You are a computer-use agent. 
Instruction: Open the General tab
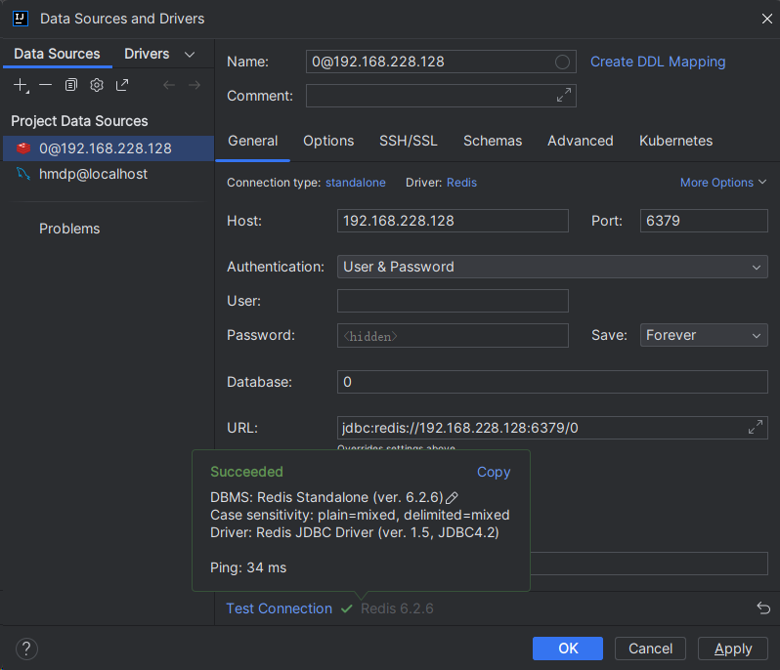point(253,142)
